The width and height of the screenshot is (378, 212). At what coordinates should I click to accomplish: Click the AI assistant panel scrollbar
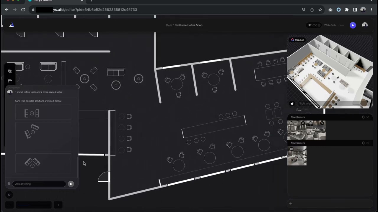[78, 167]
